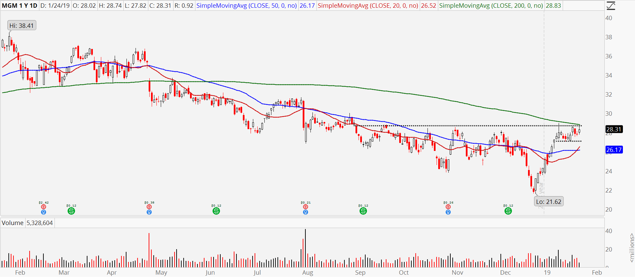Click the low price L: 27.82
The image size is (635, 277).
136,6
